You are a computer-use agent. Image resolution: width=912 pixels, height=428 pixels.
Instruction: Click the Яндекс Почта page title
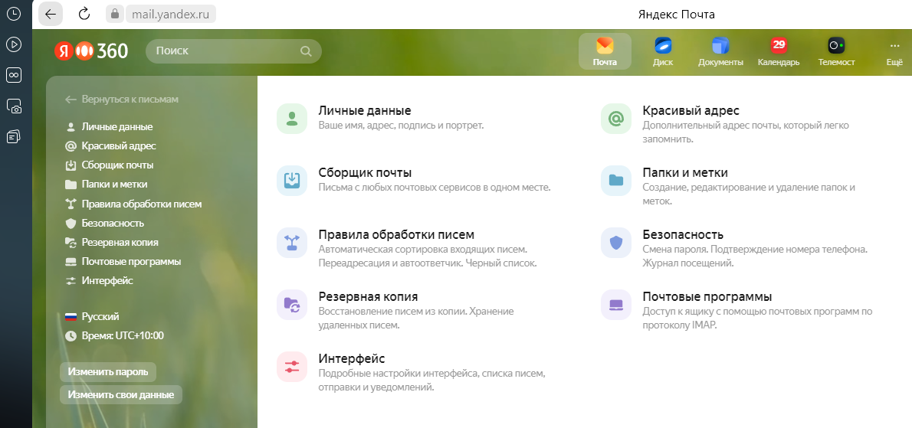click(x=677, y=14)
